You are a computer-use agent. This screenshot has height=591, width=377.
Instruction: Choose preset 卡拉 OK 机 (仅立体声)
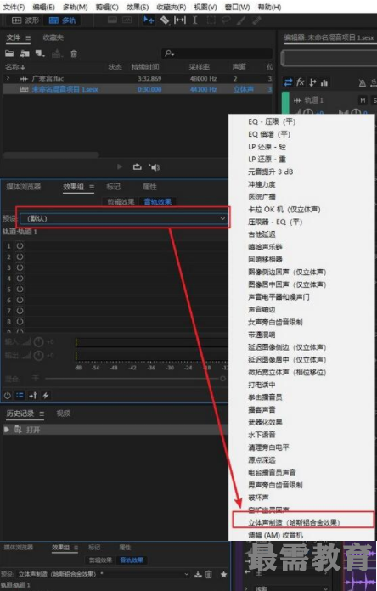284,209
